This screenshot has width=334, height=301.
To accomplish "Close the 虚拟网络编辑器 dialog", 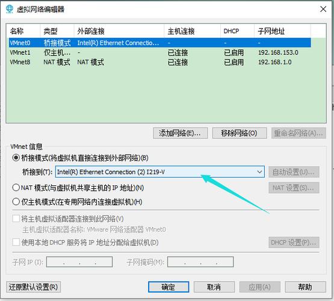I will tap(323, 9).
